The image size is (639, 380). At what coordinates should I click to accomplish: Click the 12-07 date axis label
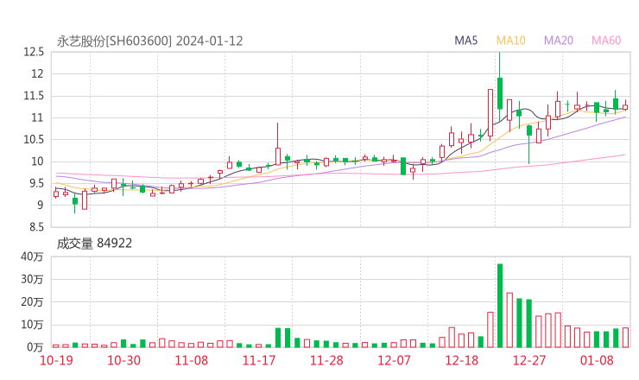pos(394,360)
